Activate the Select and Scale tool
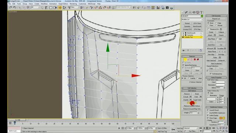Viewport: 236px width, 133px height. [69, 7]
